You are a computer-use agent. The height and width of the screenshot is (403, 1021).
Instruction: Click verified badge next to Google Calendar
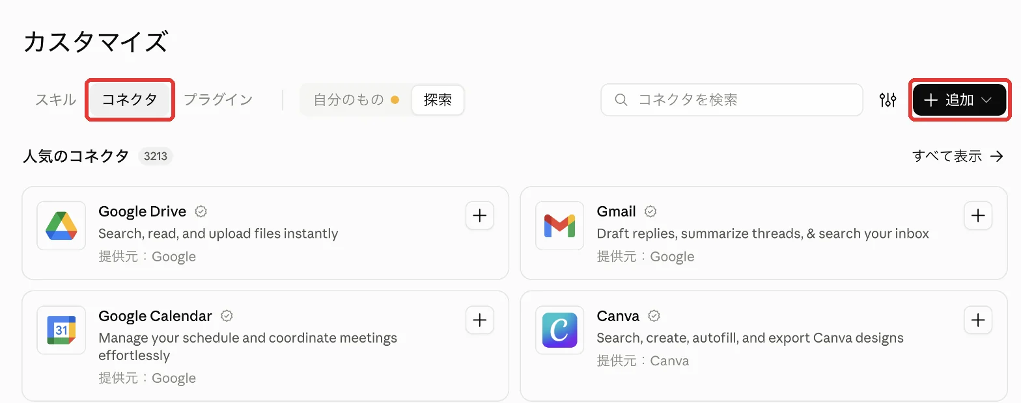point(227,316)
